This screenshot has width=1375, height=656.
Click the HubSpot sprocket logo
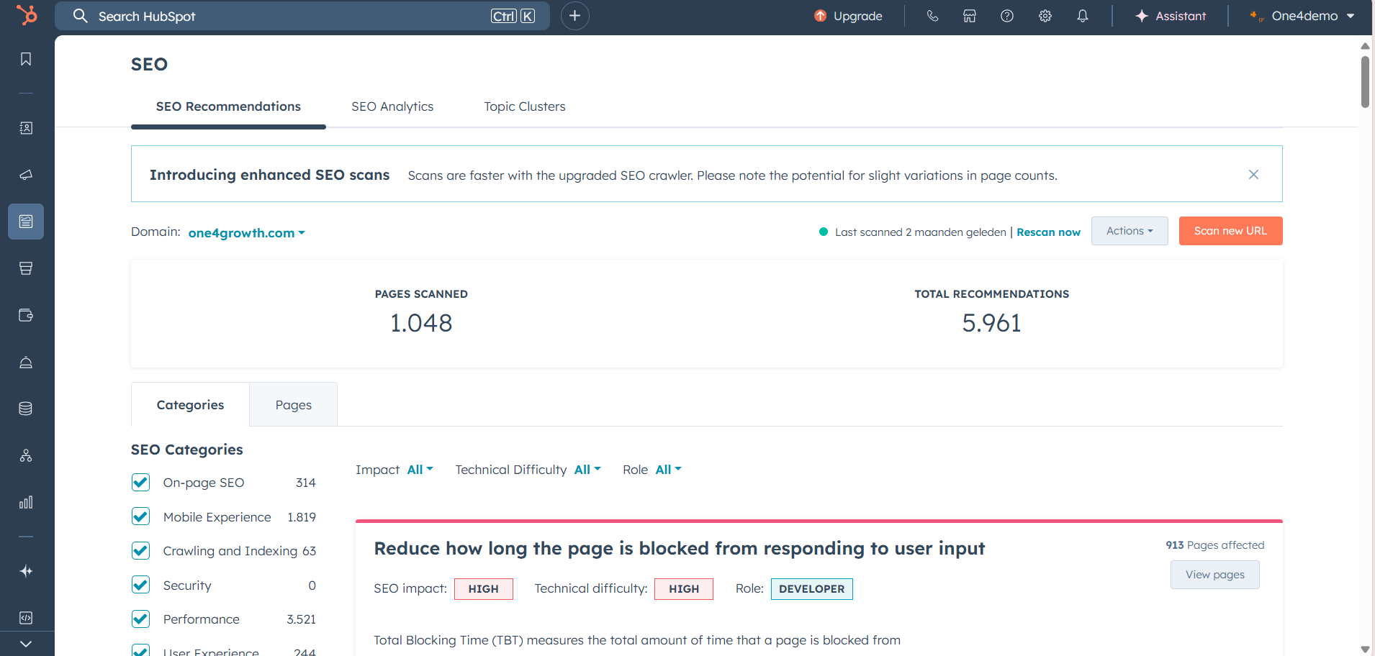coord(27,15)
